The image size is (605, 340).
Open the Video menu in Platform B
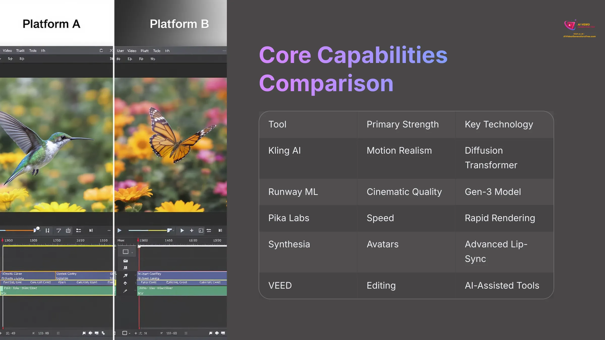[132, 51]
